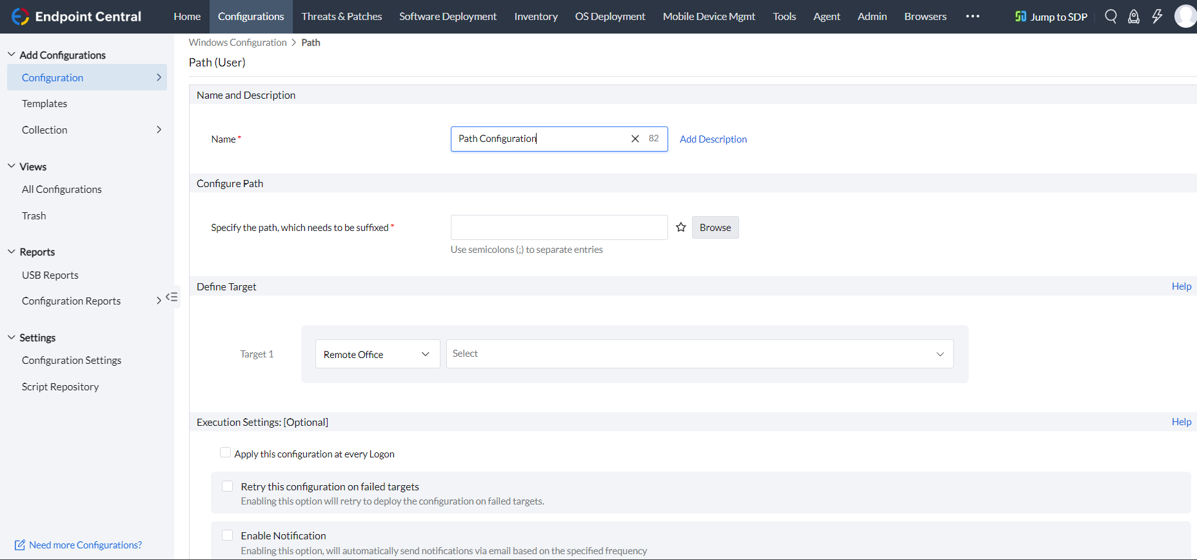Screen dimensions: 1197x560
Task: Click the path to be suffixed input field
Action: click(559, 227)
